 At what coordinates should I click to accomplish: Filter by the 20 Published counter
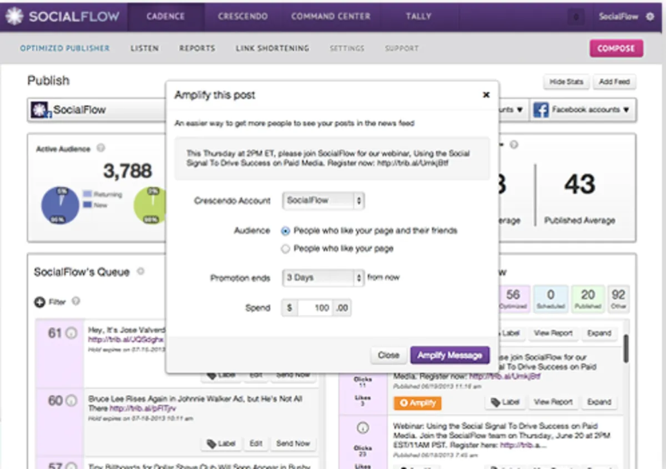[588, 298]
